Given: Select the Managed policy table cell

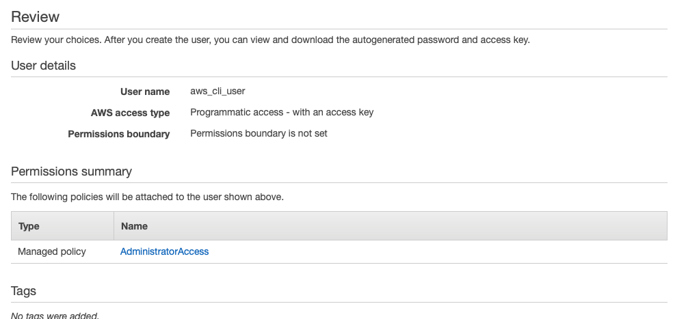Looking at the screenshot, I should [52, 251].
